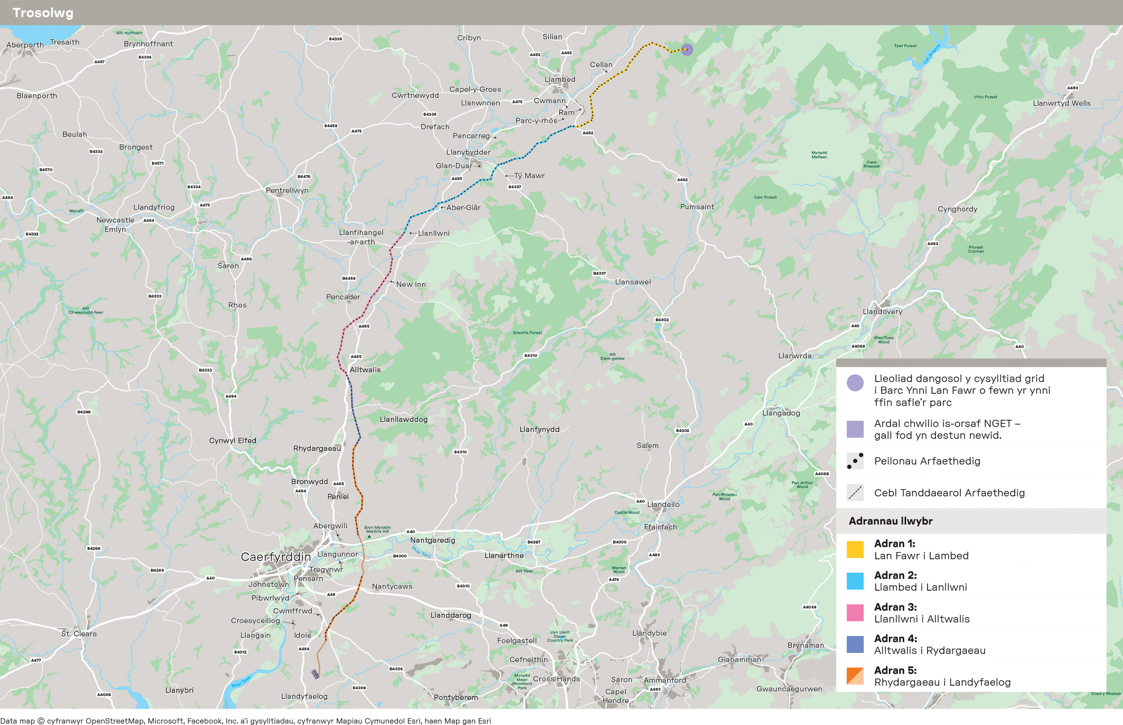Click the 'Llandeilo' town label
The width and height of the screenshot is (1123, 725).
point(663,504)
